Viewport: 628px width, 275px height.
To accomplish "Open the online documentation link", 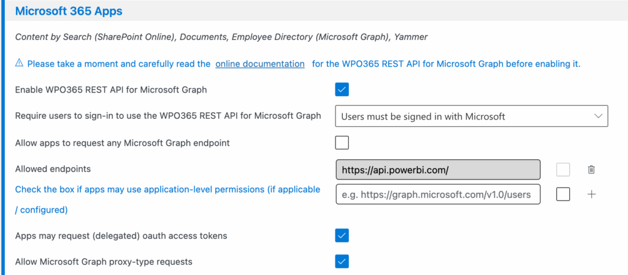I will (x=260, y=64).
